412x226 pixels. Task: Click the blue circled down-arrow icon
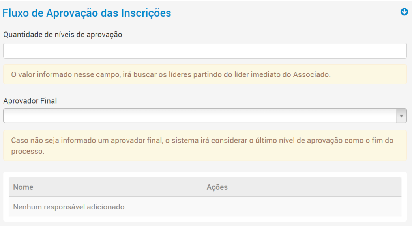404,12
